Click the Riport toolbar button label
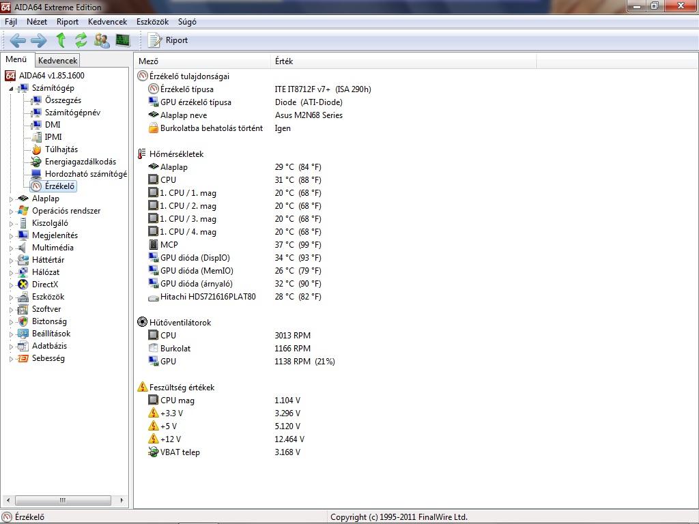 177,40
